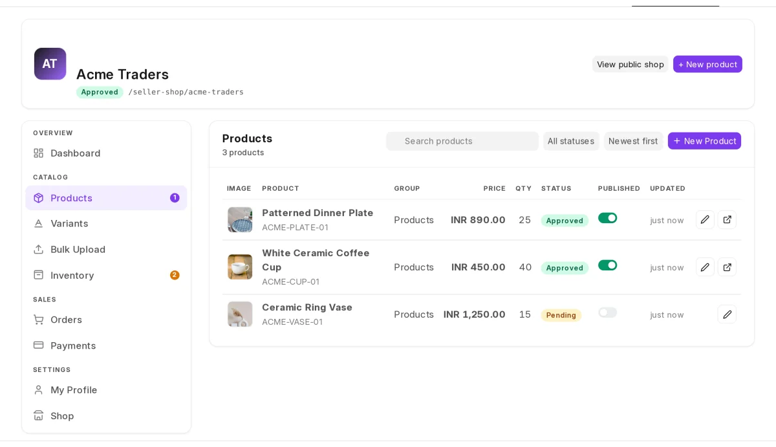The width and height of the screenshot is (776, 447).
Task: Open Patterned Dinner Plate in new tab icon
Action: click(727, 220)
